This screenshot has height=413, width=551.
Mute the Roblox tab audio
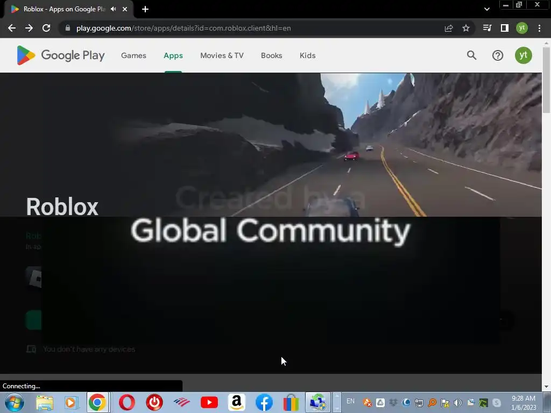[113, 9]
